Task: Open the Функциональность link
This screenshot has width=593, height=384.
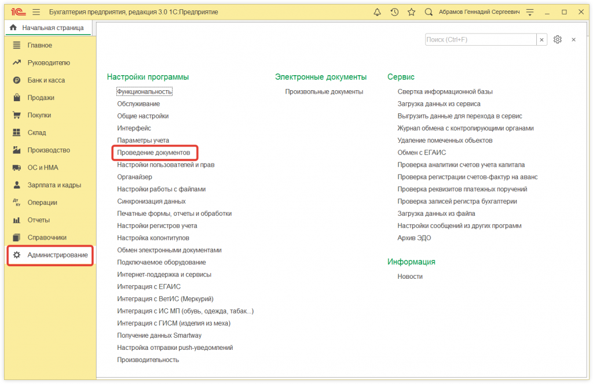Action: pos(144,91)
